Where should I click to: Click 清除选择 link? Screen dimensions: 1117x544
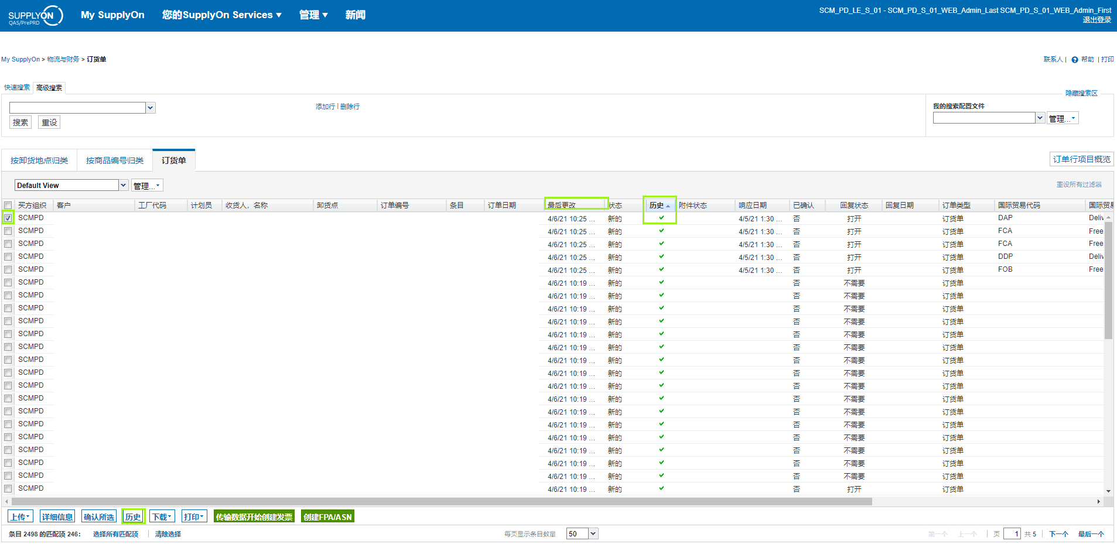168,534
